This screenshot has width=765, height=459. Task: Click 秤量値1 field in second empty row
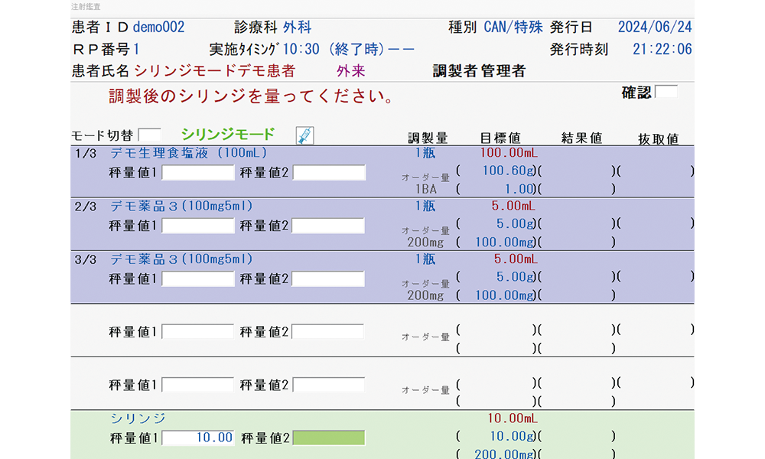pyautogui.click(x=198, y=385)
